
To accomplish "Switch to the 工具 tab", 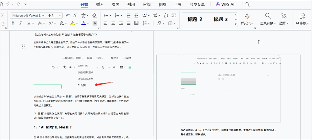I will (x=178, y=4).
